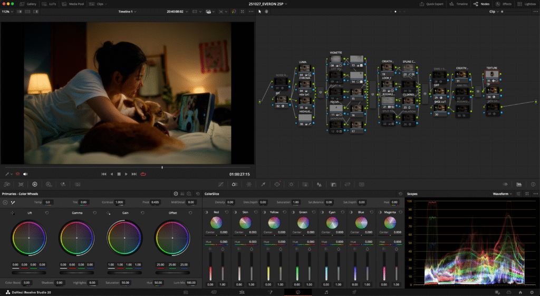Switch to the Deliver page
This screenshot has height=296, width=540.
tap(354, 292)
